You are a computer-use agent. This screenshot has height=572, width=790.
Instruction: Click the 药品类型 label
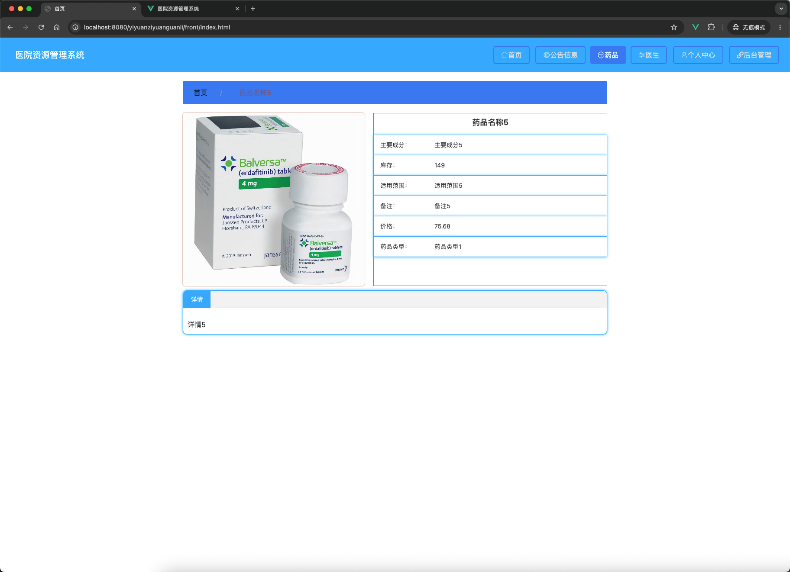[x=394, y=247]
